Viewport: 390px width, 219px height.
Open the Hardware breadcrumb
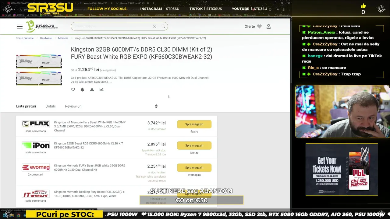pos(46,38)
